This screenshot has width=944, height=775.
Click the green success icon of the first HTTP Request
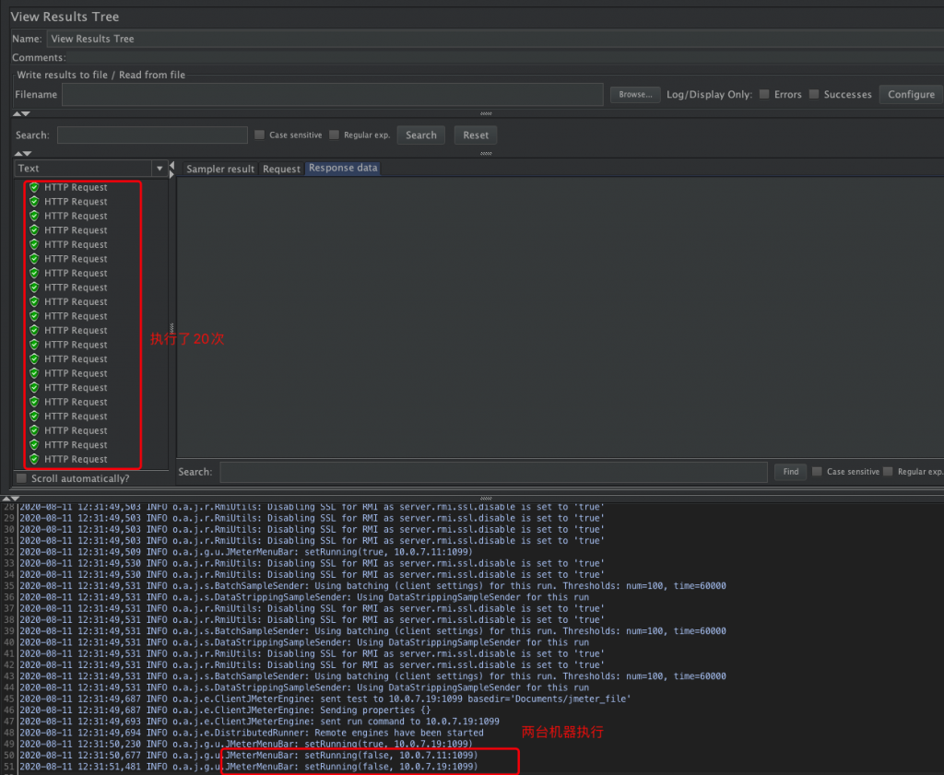[x=34, y=188]
